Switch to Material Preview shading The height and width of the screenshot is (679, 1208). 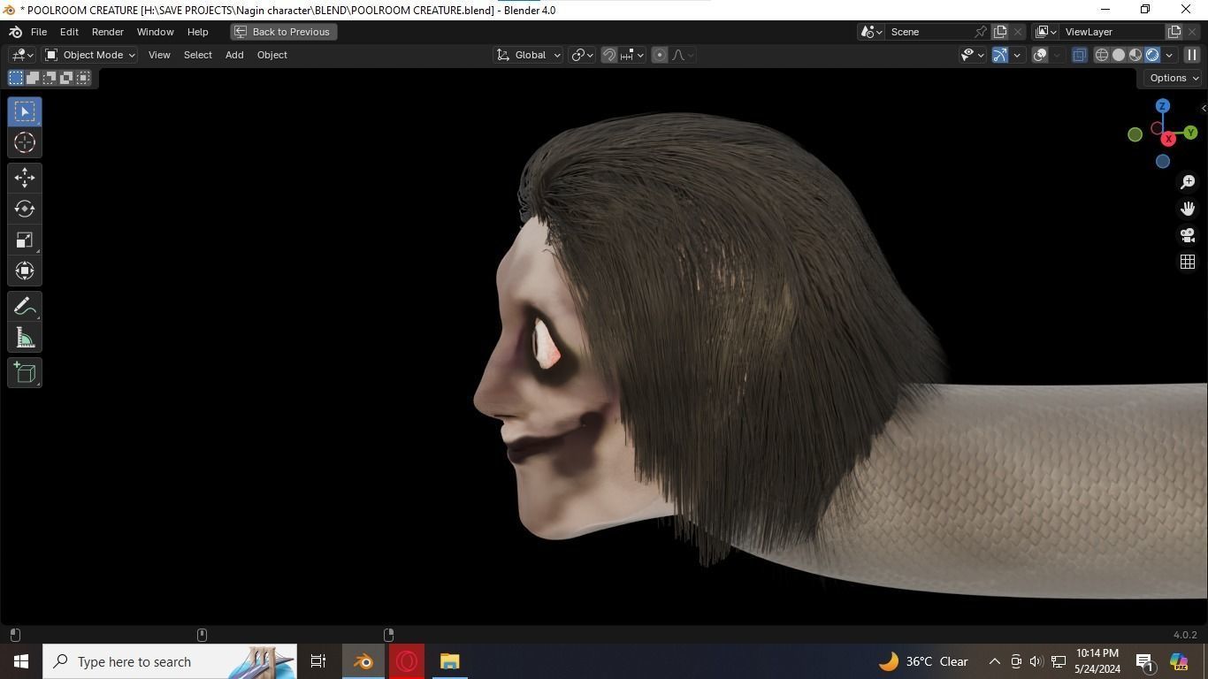pyautogui.click(x=1135, y=55)
